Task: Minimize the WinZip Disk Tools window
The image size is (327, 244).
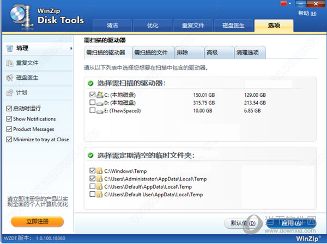Action: click(300, 4)
